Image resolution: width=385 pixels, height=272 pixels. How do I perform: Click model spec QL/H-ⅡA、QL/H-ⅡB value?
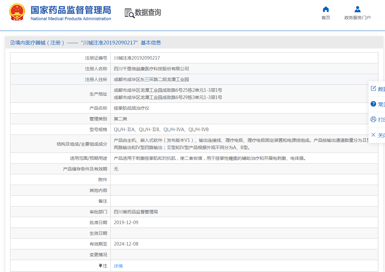pyautogui.click(x=161, y=130)
